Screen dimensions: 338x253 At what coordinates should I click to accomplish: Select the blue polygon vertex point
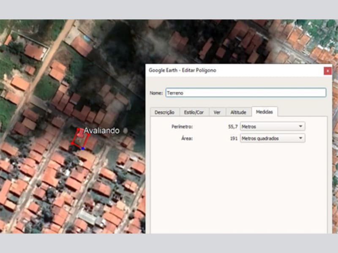(x=82, y=148)
